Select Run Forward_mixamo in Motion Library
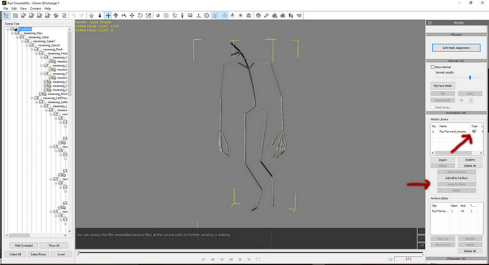This screenshot has height=265, width=489. tap(452, 131)
